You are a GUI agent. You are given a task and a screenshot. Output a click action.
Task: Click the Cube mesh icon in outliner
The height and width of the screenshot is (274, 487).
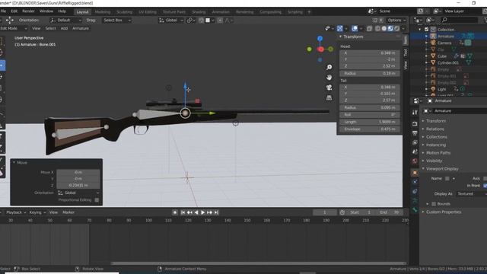[x=433, y=56]
